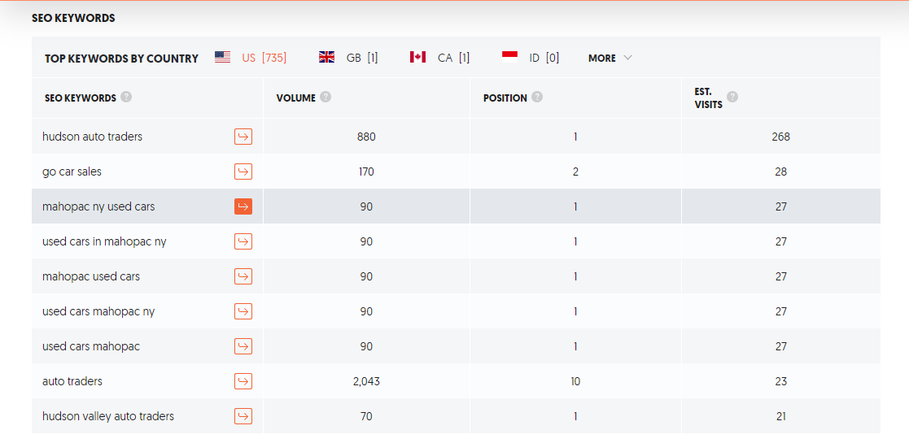Image resolution: width=909 pixels, height=443 pixels.
Task: Click arrow icon in the auto traders row
Action: click(243, 381)
